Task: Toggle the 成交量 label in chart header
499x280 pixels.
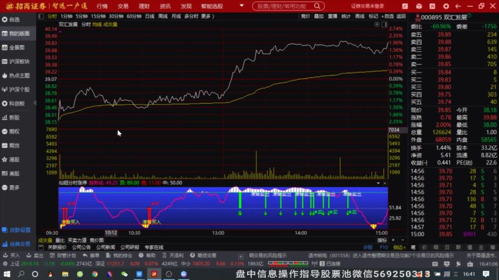Action: (110, 25)
